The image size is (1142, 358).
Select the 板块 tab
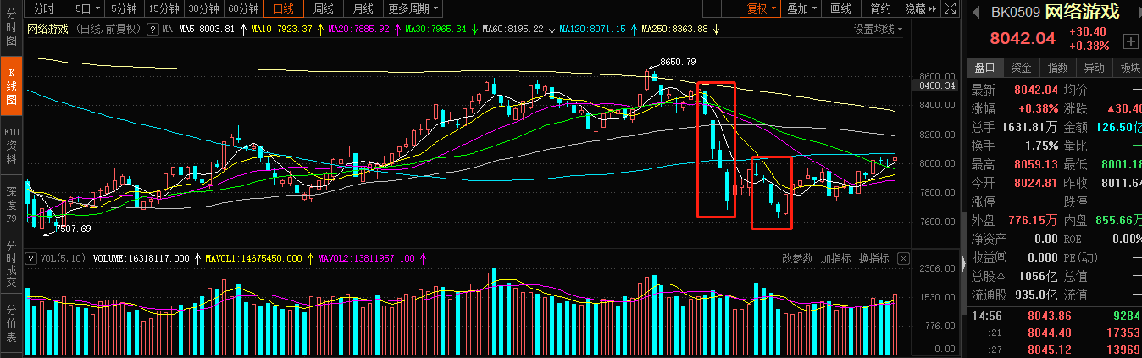1128,68
